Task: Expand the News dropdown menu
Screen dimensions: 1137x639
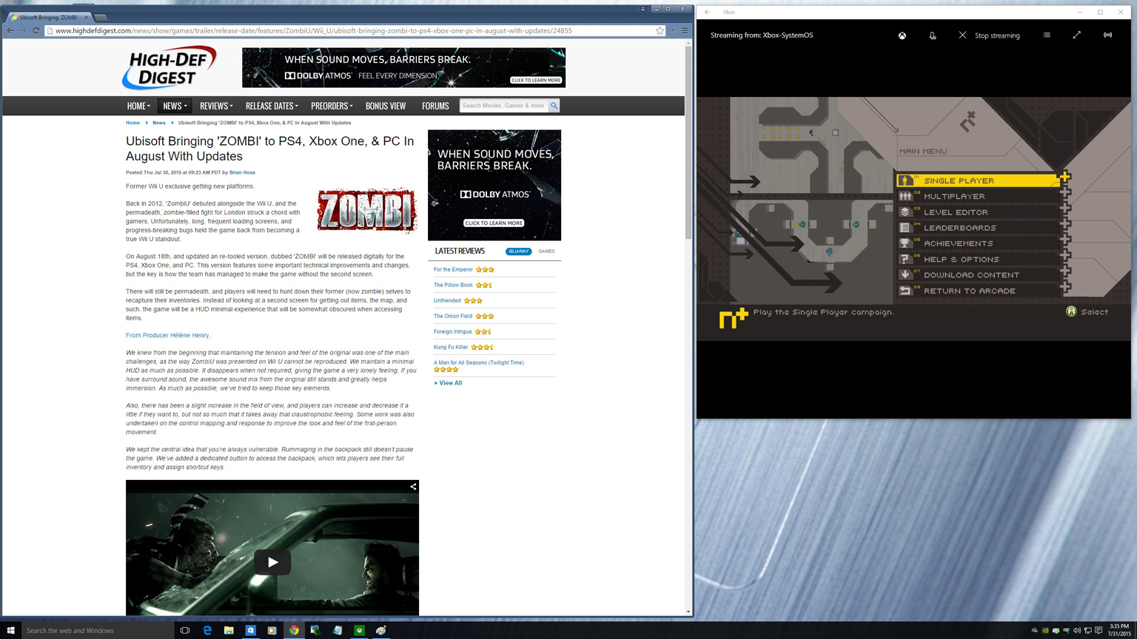Action: (175, 106)
